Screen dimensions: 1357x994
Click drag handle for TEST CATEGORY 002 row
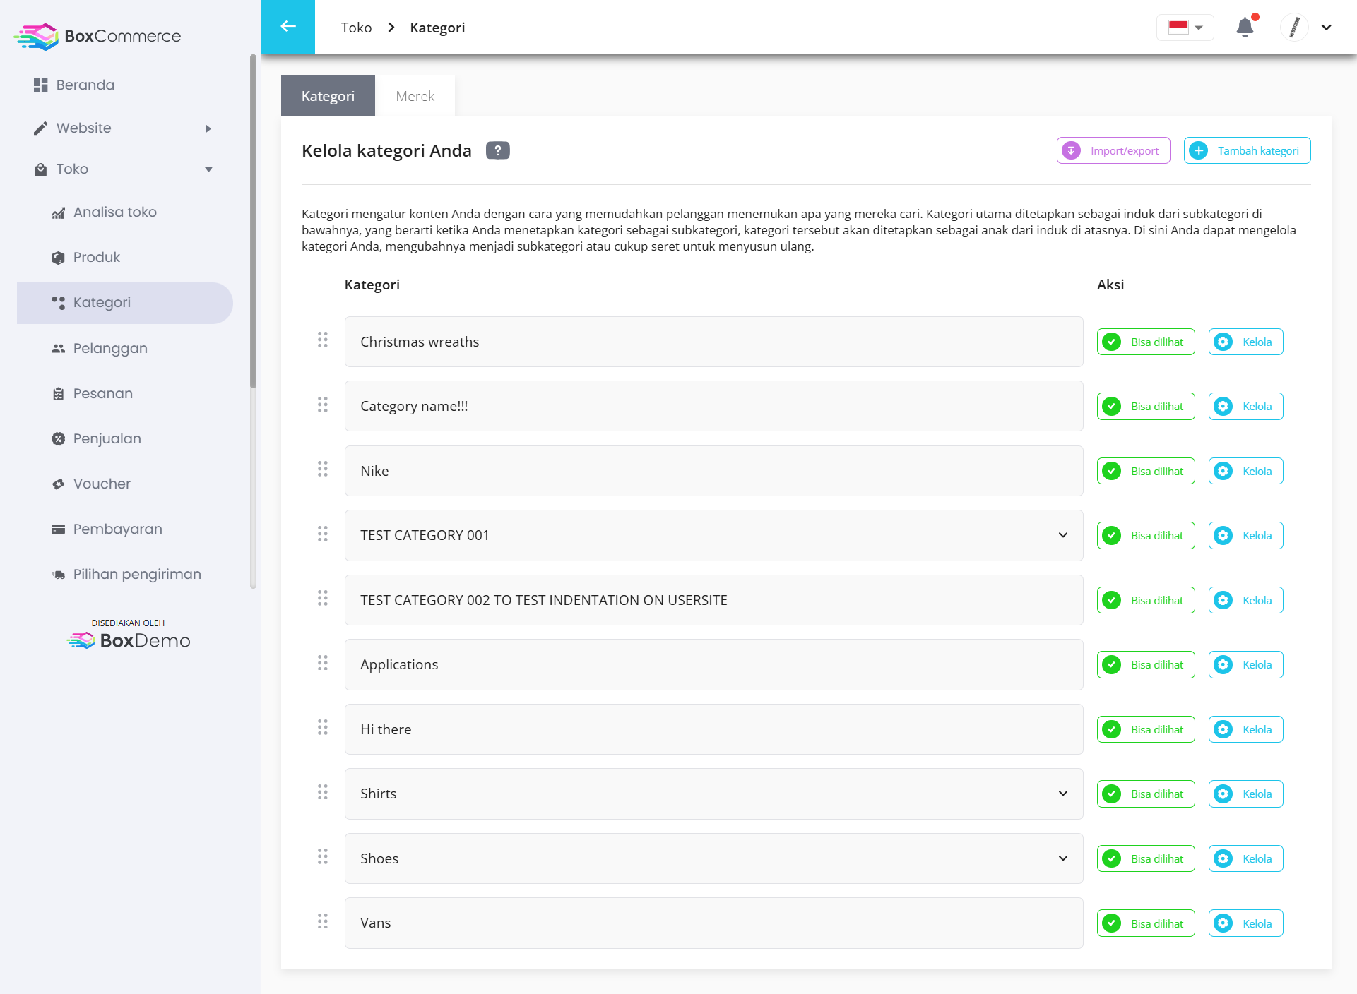(x=323, y=599)
